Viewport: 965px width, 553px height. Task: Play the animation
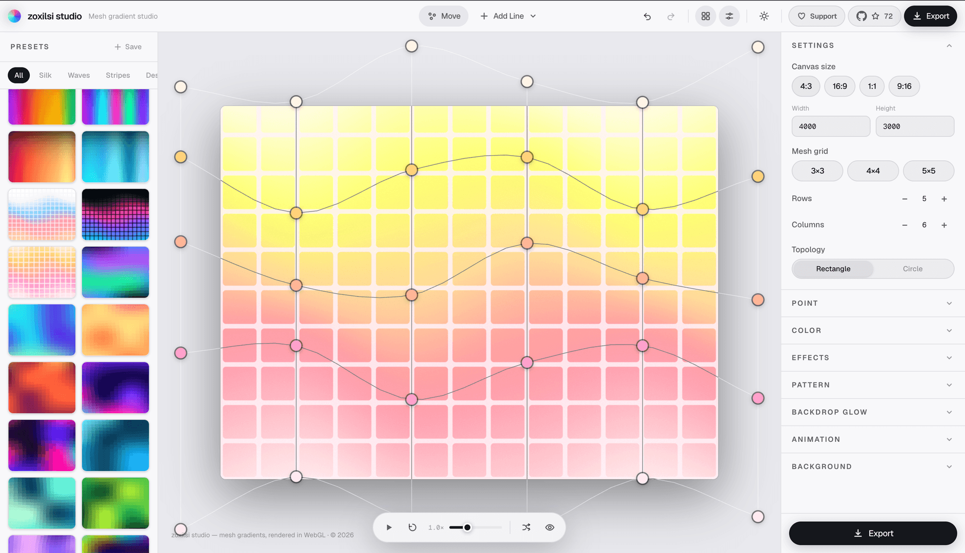tap(389, 527)
